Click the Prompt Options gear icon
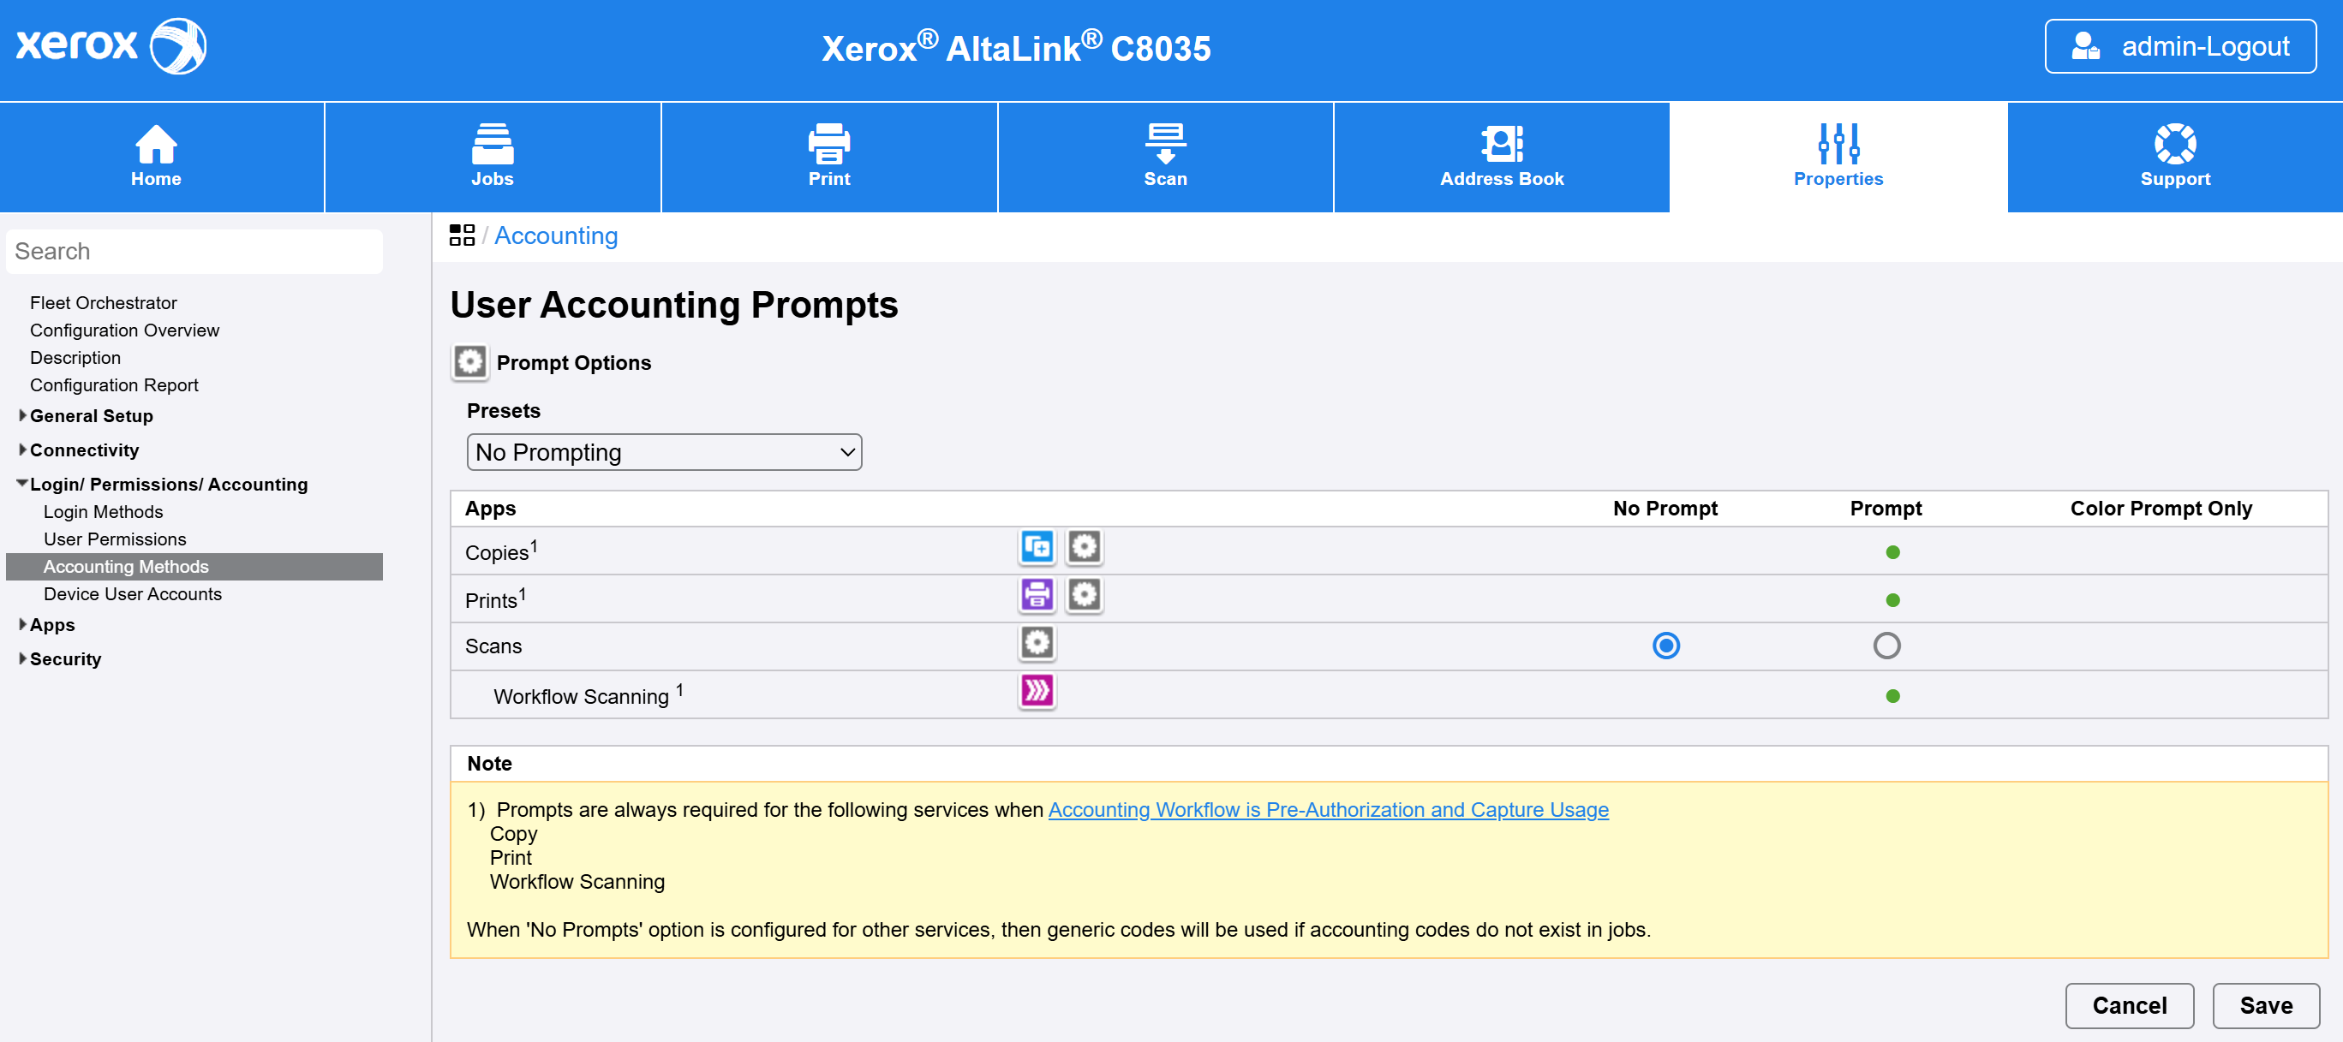The image size is (2343, 1042). point(469,362)
